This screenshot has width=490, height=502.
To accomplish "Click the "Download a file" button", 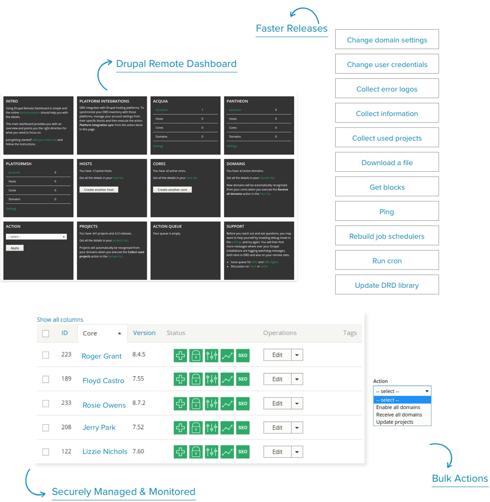I will (x=387, y=162).
